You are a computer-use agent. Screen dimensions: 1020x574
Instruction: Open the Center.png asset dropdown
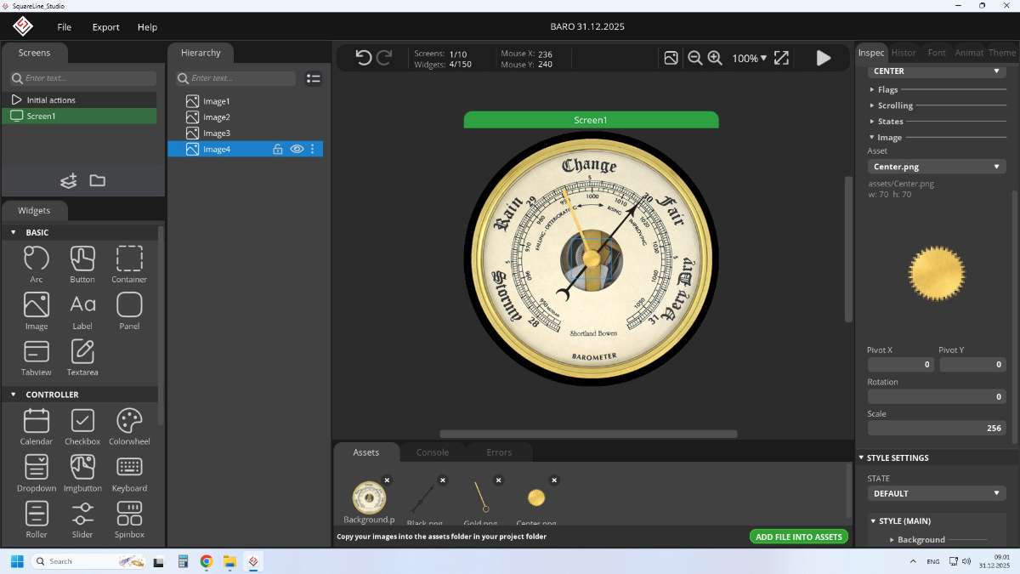click(x=936, y=167)
